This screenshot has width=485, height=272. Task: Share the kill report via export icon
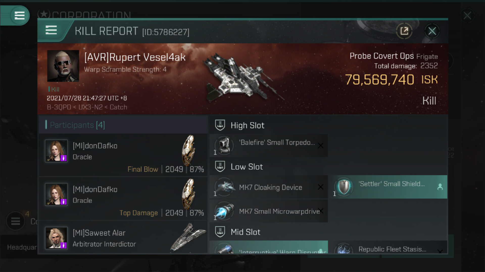tap(404, 31)
